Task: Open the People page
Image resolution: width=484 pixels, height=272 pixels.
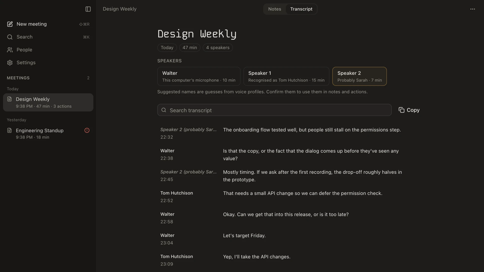Action: pyautogui.click(x=48, y=50)
